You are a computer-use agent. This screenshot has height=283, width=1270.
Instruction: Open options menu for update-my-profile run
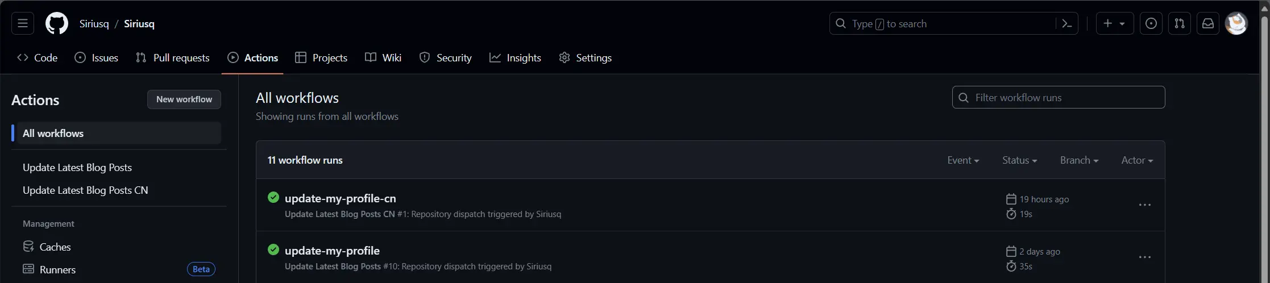1145,257
